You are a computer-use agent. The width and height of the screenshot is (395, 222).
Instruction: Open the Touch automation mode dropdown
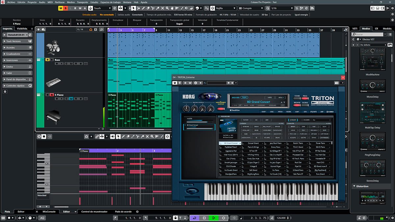[x=102, y=8]
